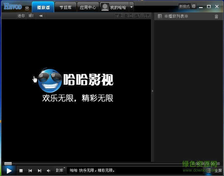
Task: Stop playback with the stop button
Action: 21,170
